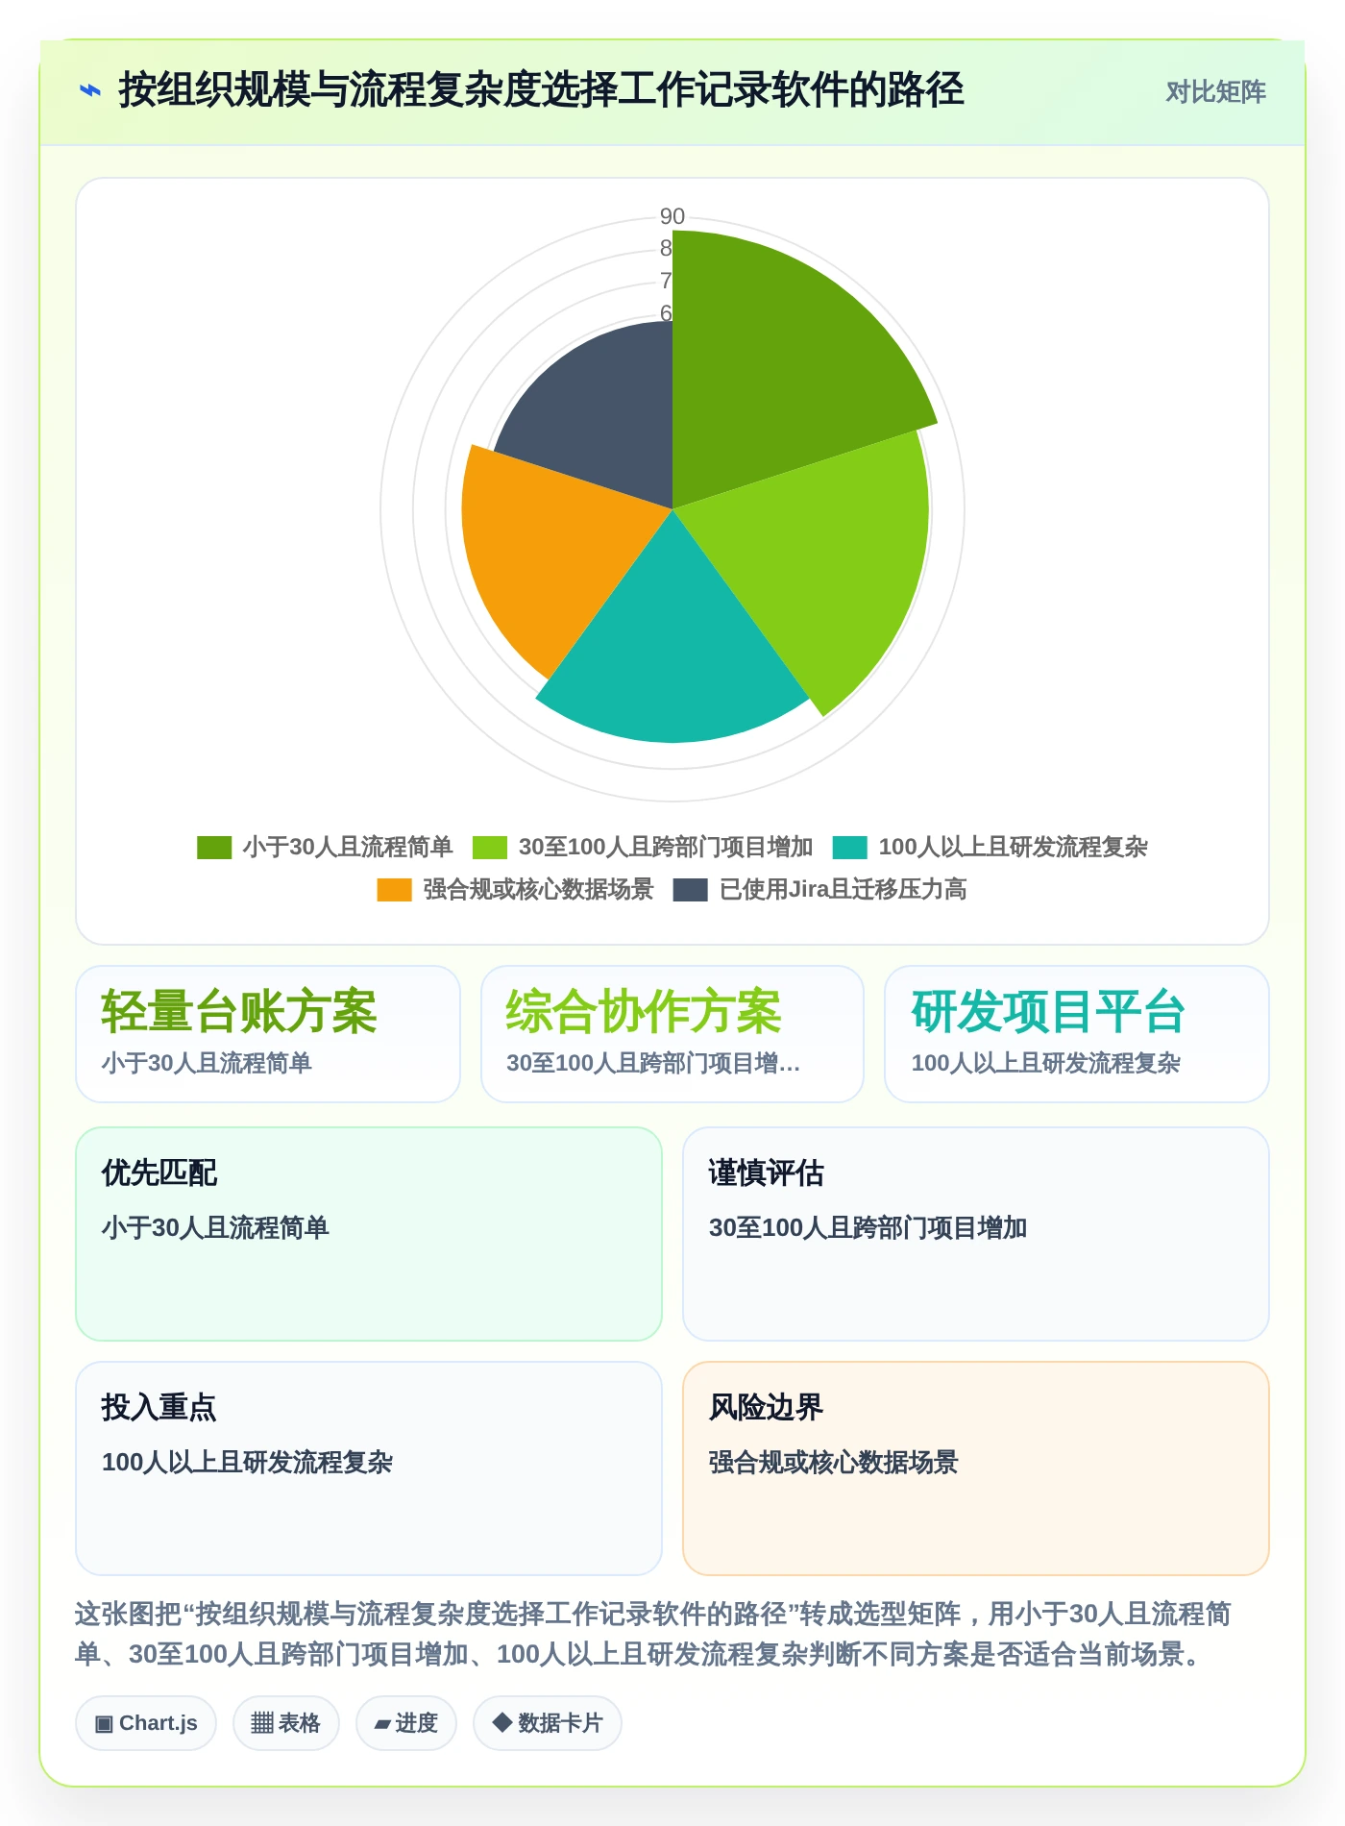Click 小于30人且流程简单 text in 优先匹配 card
Image resolution: width=1345 pixels, height=1826 pixels.
(x=215, y=1228)
